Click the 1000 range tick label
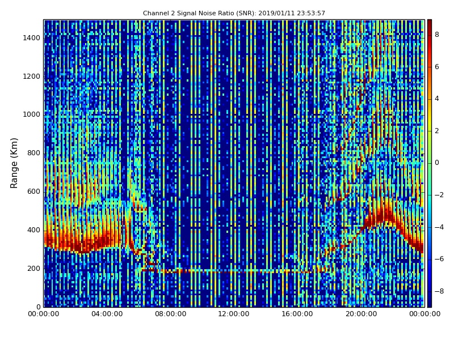The height and width of the screenshot is (340, 454). (32, 114)
